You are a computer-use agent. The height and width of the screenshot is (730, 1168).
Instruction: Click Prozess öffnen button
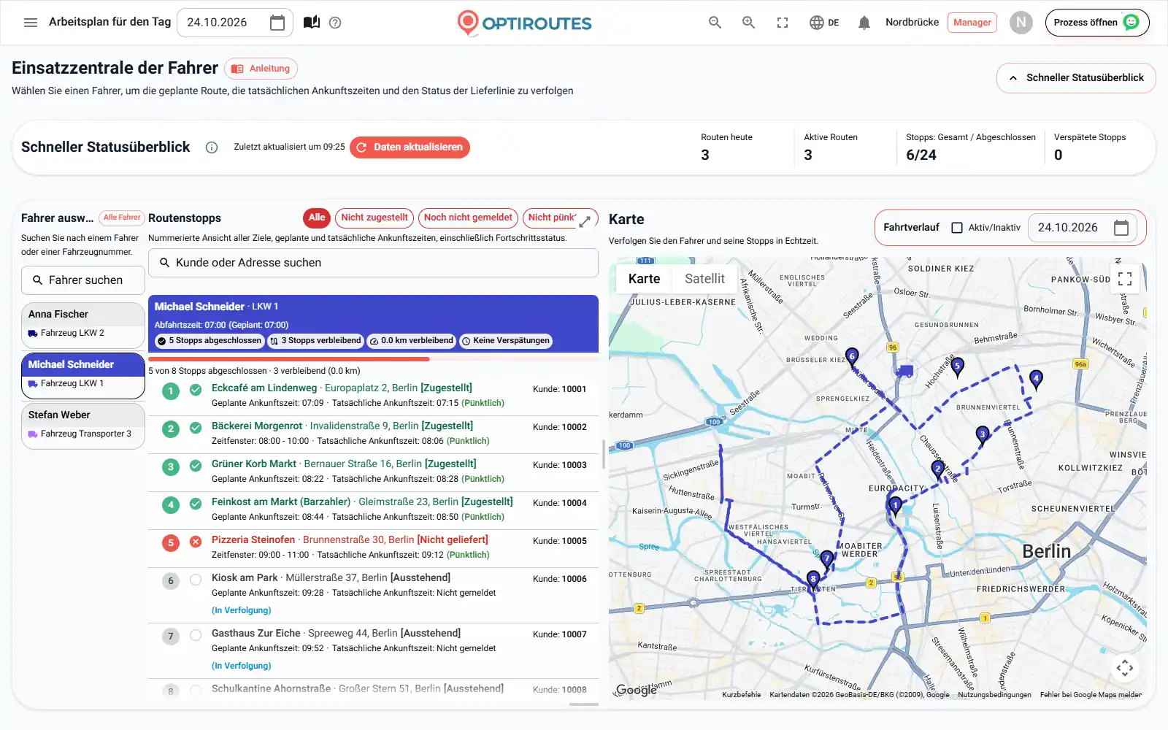pyautogui.click(x=1097, y=23)
